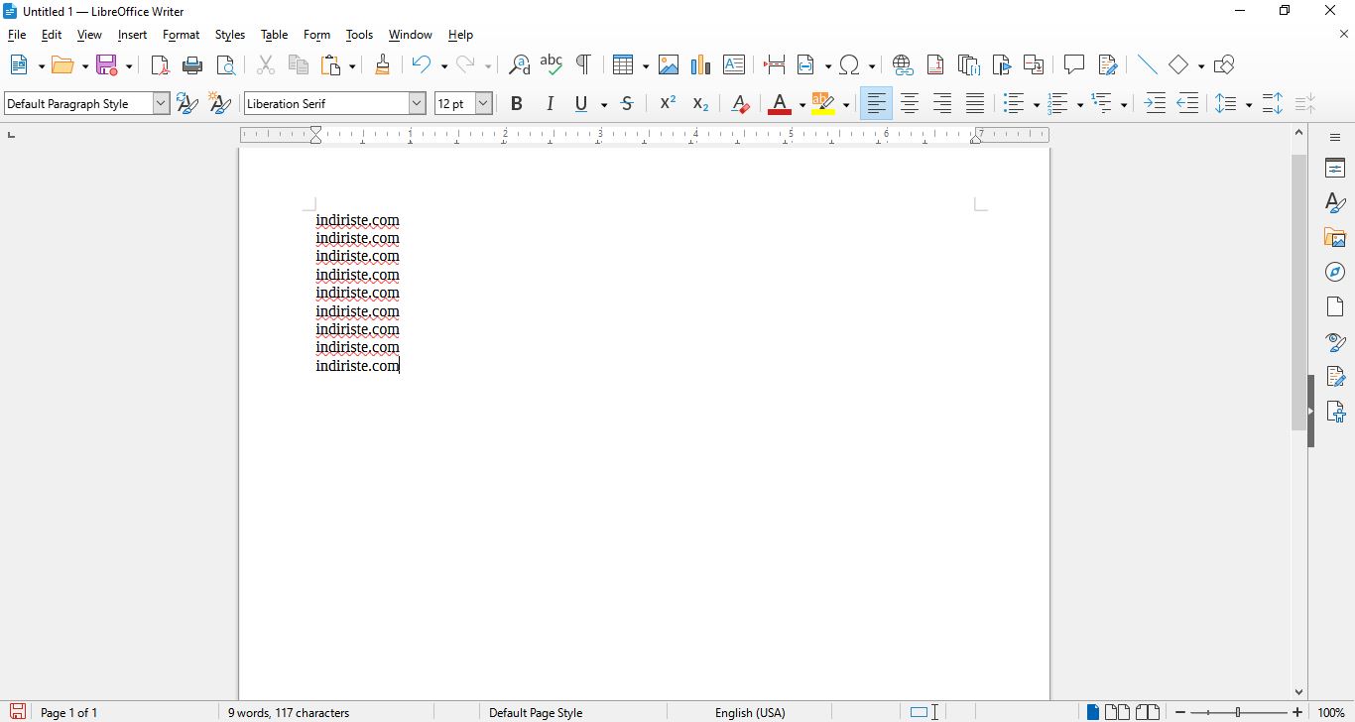Viewport: 1355px width, 722px height.
Task: Open the Table menu
Action: 275,35
